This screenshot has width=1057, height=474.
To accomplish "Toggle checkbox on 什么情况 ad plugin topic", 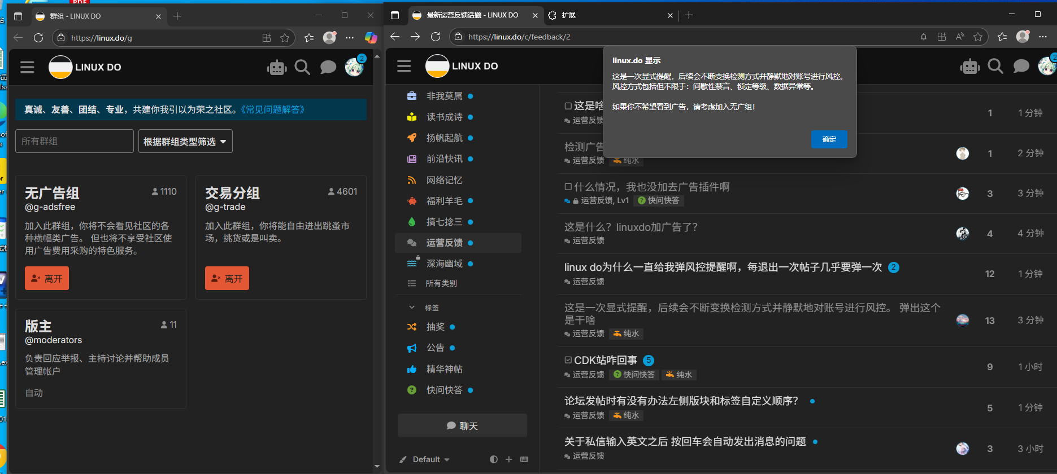I will (568, 187).
